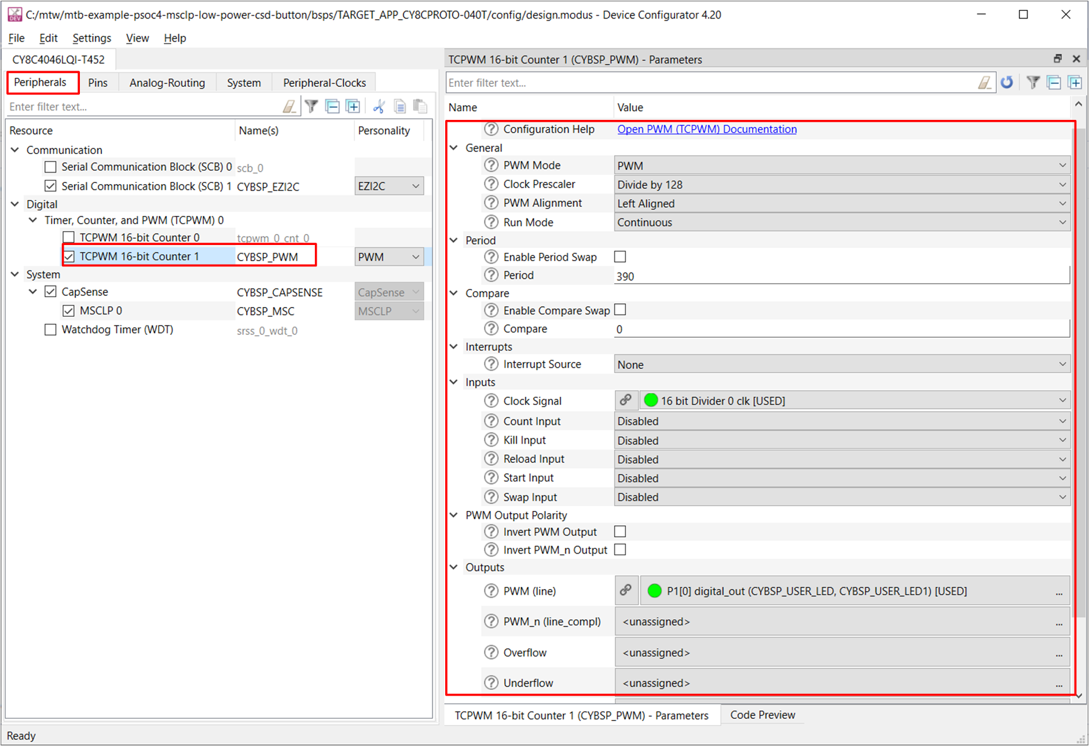This screenshot has height=746, width=1089.
Task: Open the Help menu
Action: 175,38
